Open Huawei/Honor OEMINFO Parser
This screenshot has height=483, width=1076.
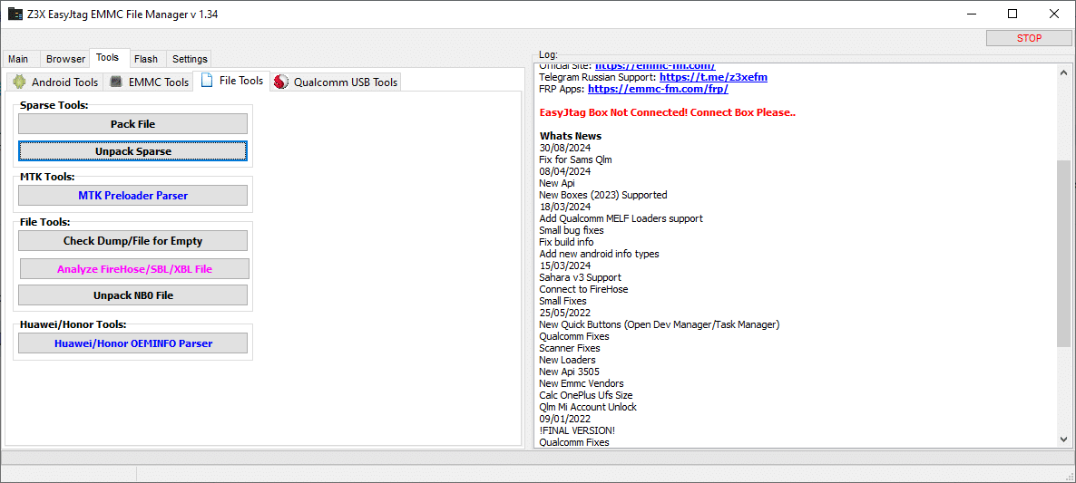[132, 343]
